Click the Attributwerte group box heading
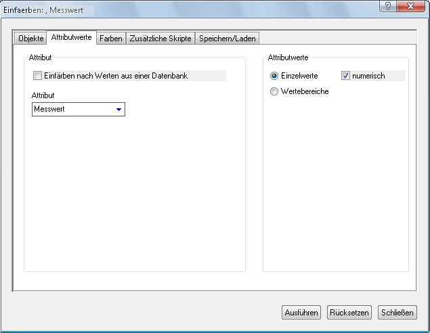 288,58
